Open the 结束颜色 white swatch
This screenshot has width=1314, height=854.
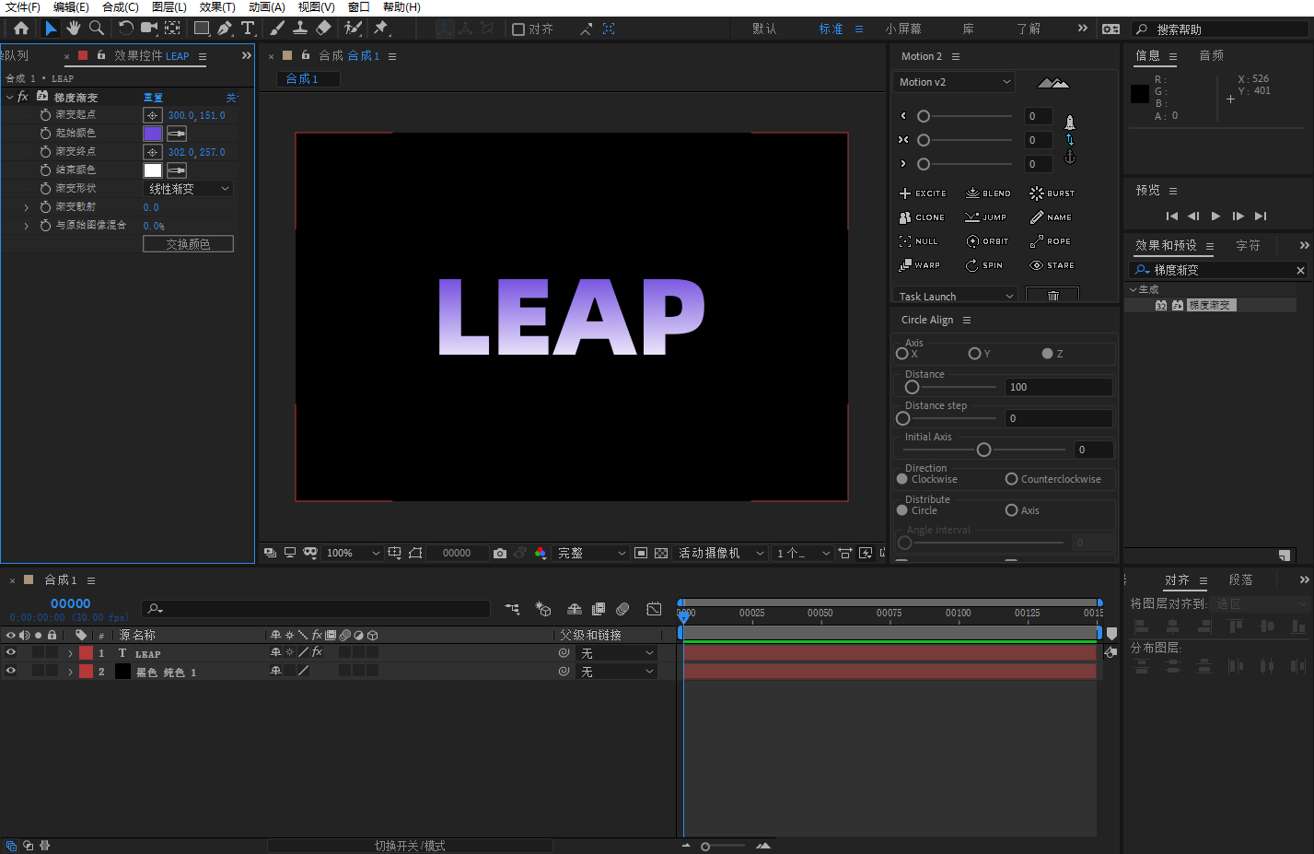pos(153,170)
